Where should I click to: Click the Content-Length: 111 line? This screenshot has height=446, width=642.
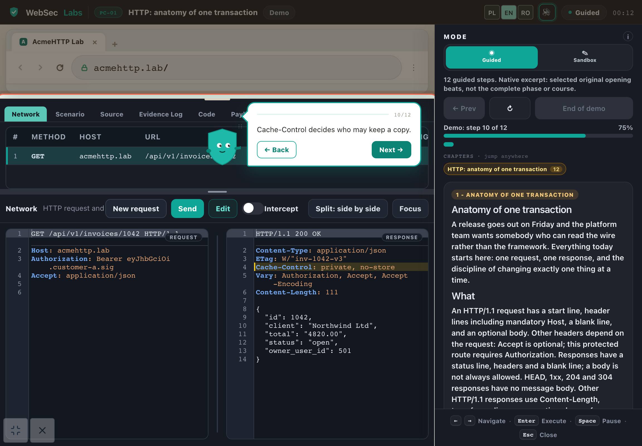297,292
